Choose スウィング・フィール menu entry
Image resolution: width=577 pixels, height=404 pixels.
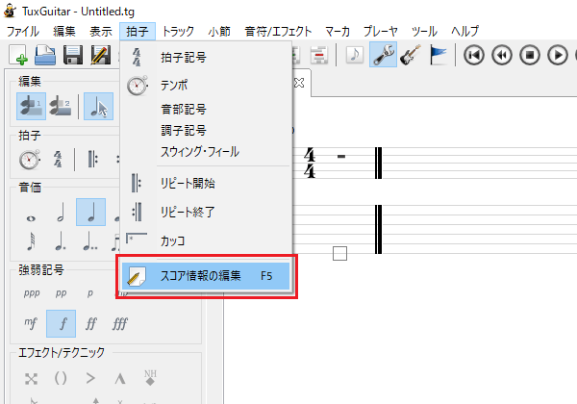(206, 152)
